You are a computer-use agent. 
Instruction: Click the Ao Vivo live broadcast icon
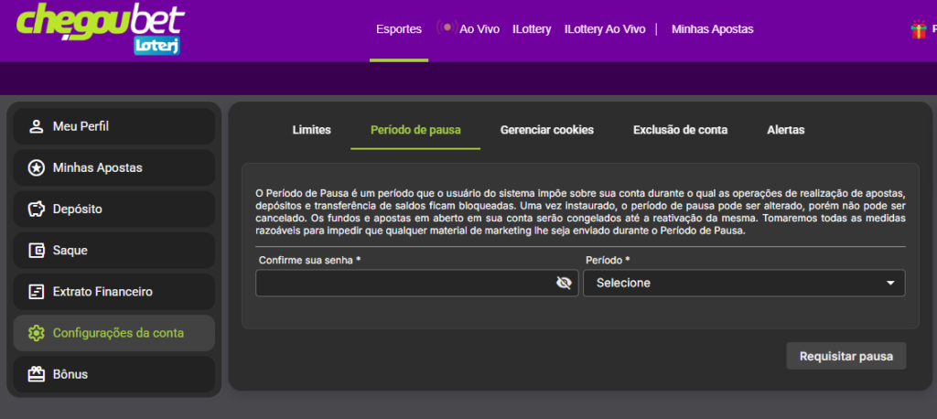click(447, 28)
